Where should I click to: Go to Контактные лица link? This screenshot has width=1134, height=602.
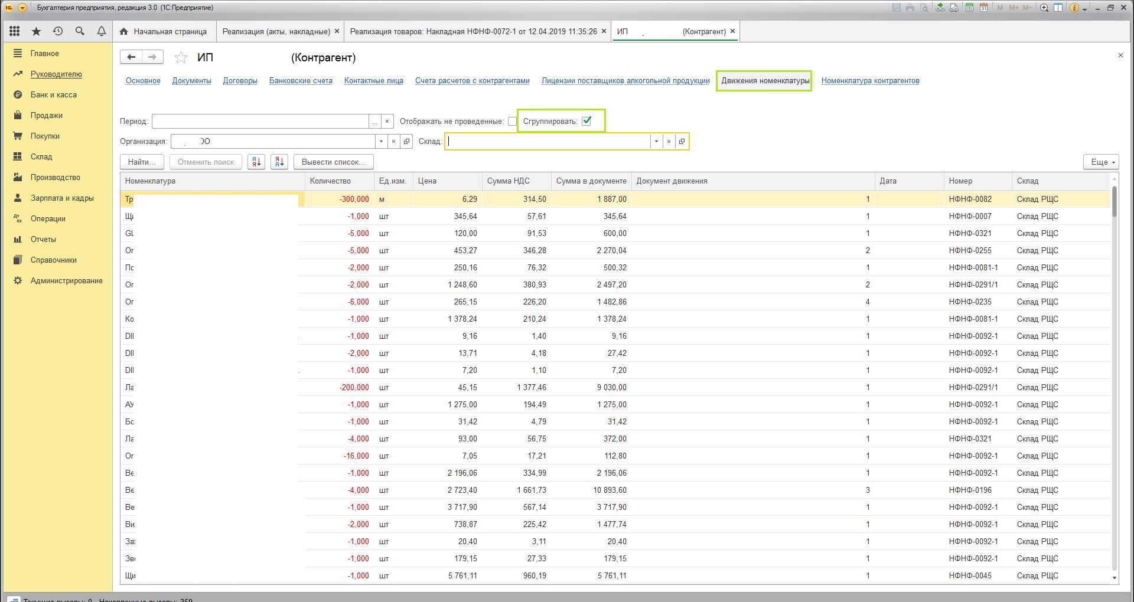(x=374, y=81)
